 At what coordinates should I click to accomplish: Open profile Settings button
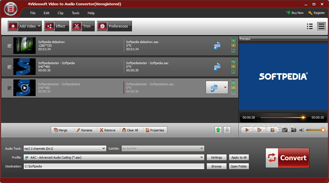coord(217,157)
